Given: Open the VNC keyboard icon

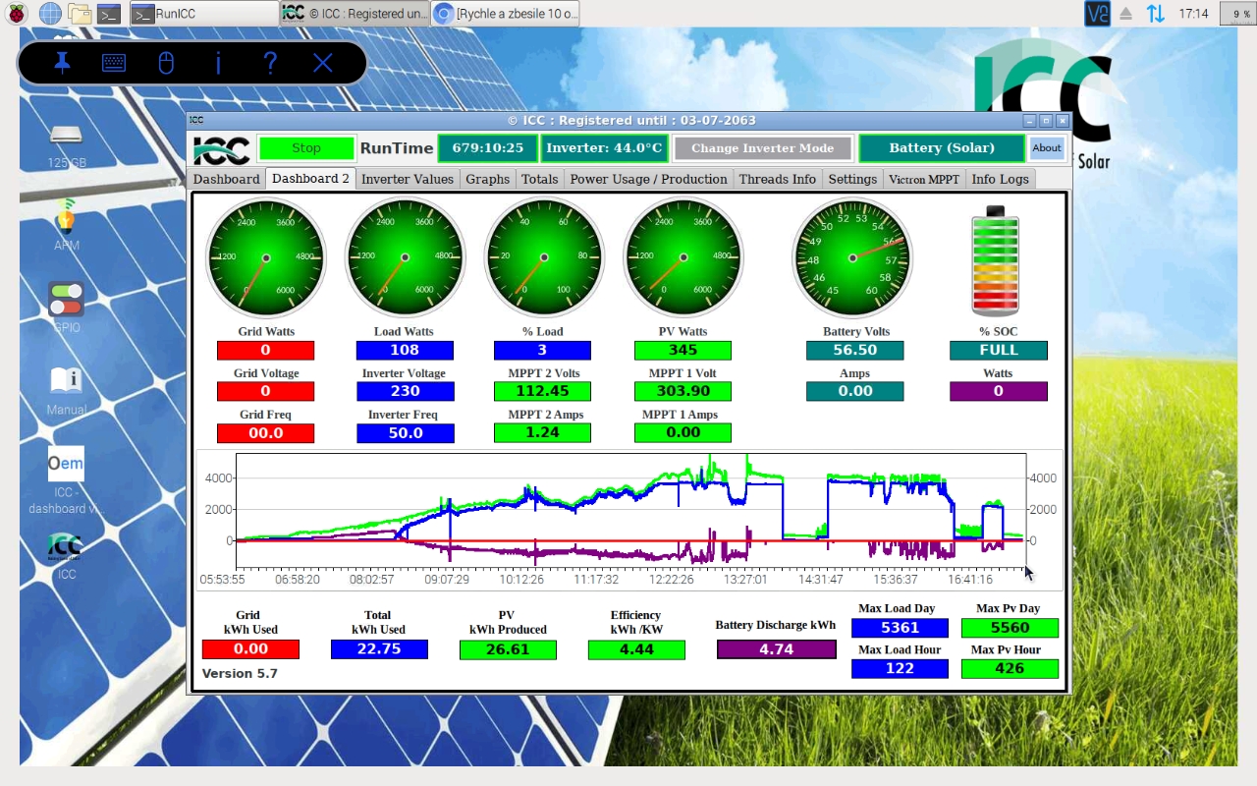Looking at the screenshot, I should coord(114,63).
